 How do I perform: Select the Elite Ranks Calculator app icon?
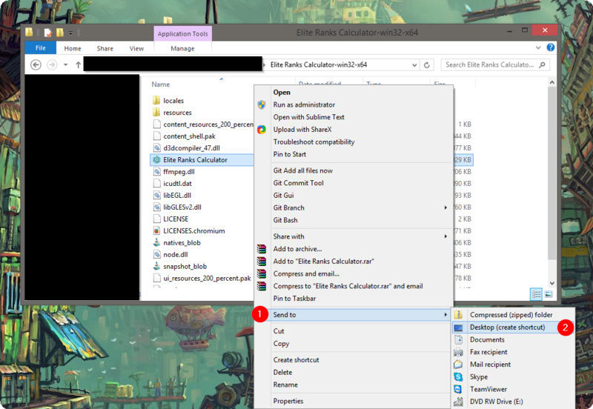pyautogui.click(x=156, y=160)
